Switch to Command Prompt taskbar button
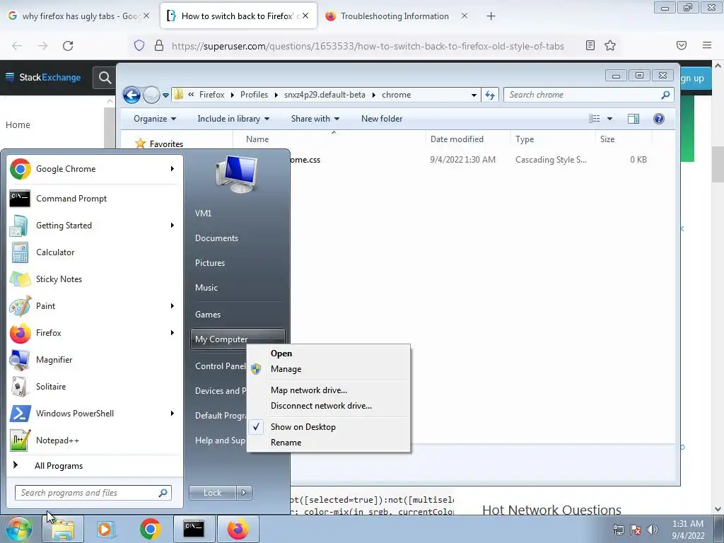724x543 pixels. coord(194,529)
